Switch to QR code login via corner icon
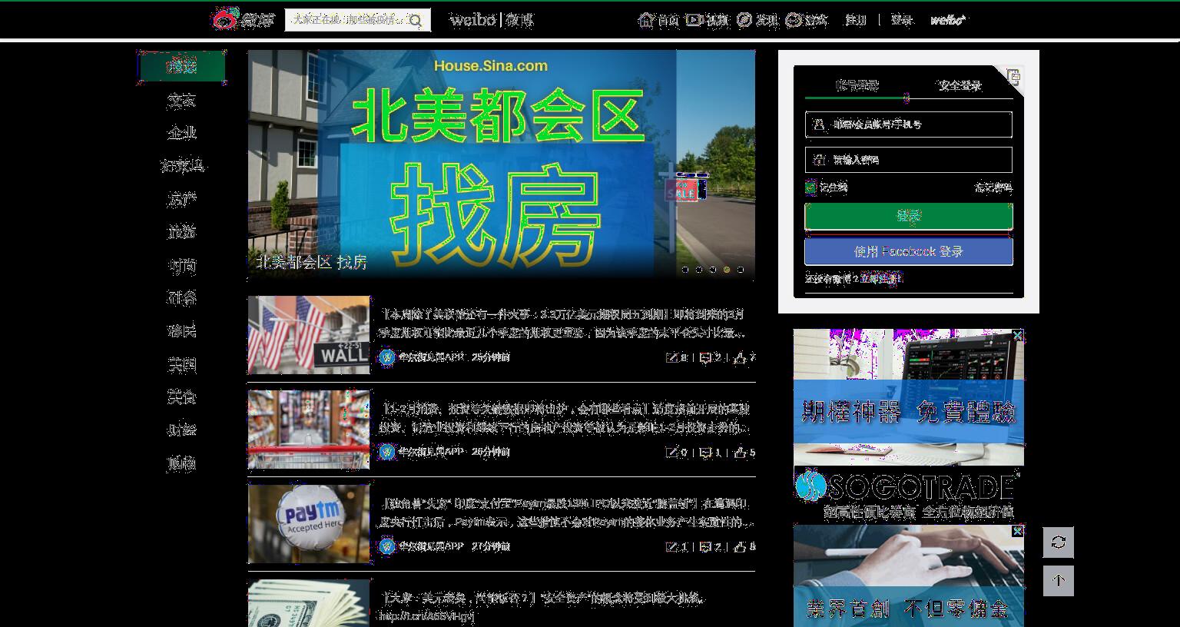 [1013, 76]
